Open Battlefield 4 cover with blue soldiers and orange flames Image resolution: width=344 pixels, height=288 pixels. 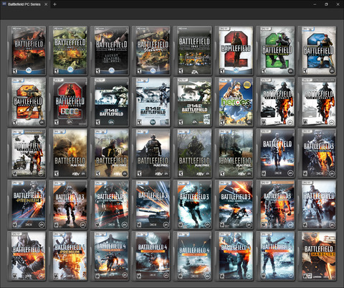pos(234,256)
